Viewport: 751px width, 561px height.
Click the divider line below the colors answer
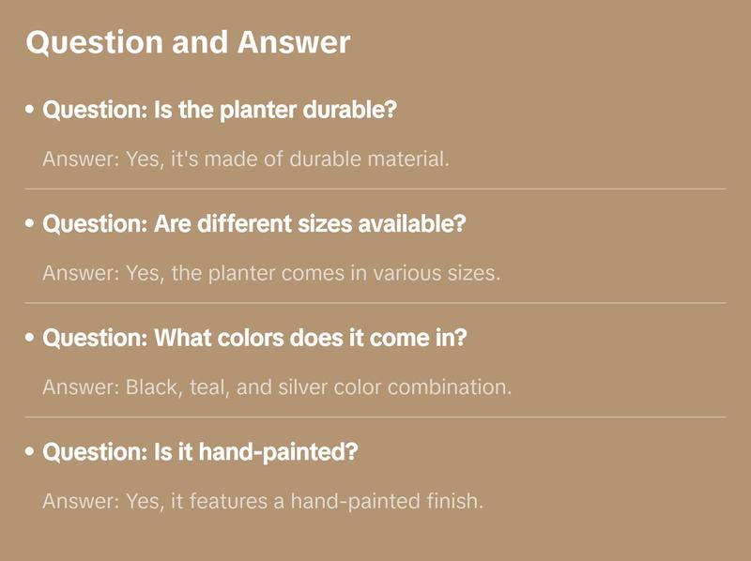pos(375,417)
